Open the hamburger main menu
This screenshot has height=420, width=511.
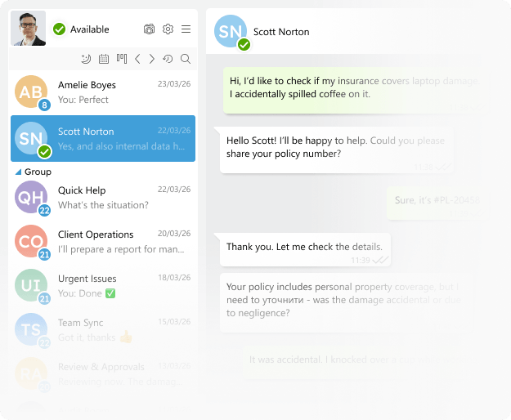coord(186,29)
